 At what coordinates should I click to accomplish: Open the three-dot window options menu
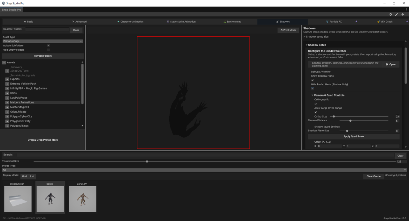[406, 10]
